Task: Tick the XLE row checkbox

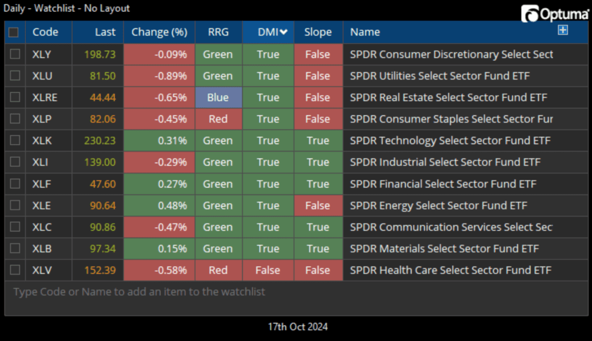Action: (x=15, y=205)
